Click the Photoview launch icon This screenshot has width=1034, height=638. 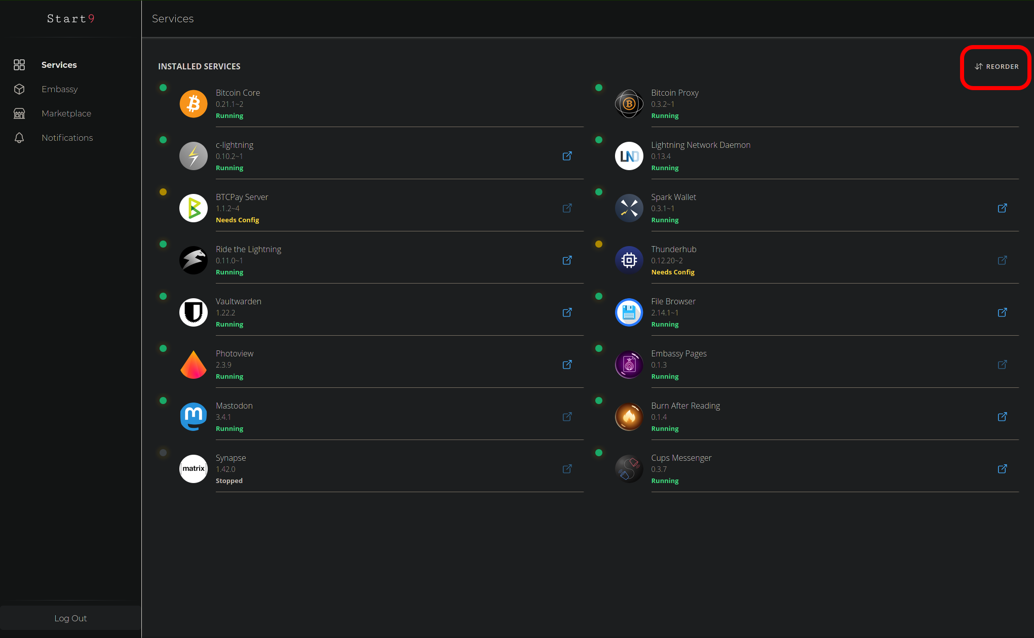point(567,365)
